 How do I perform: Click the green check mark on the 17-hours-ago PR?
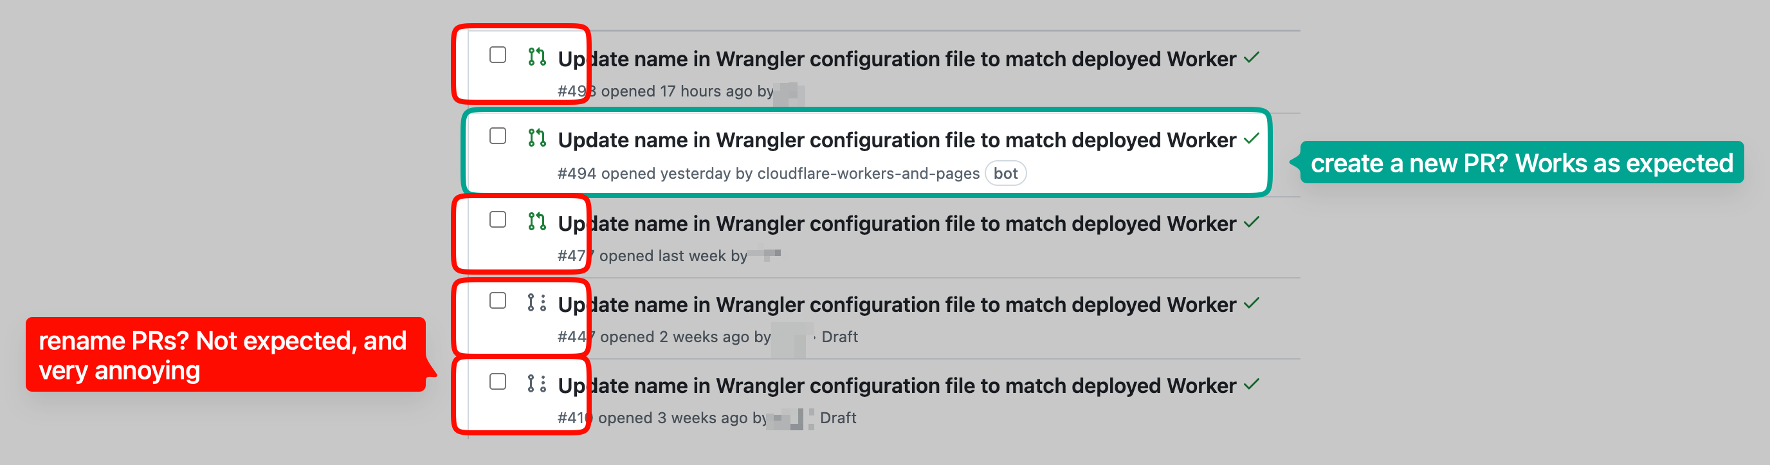click(x=1251, y=57)
